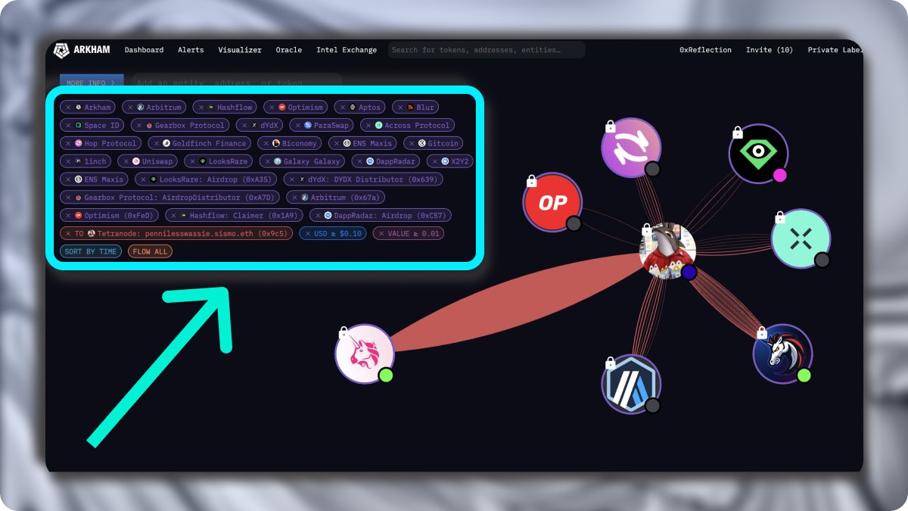Click the Hashflow: Claimer (0x1A9) chip
Image resolution: width=908 pixels, height=511 pixels.
pyautogui.click(x=234, y=216)
